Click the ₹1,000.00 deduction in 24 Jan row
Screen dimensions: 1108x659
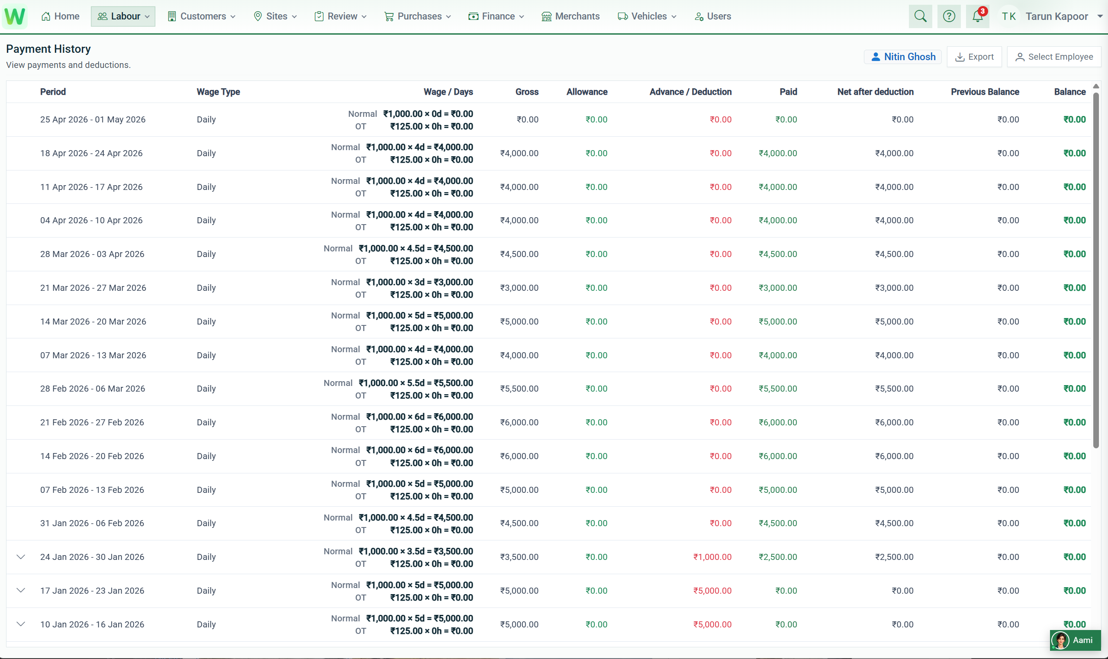point(712,557)
